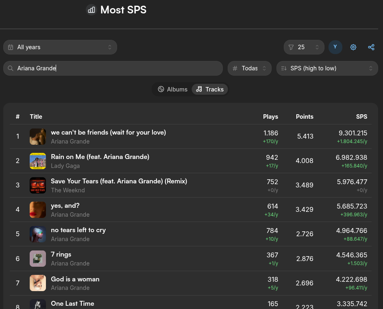Image resolution: width=383 pixels, height=309 pixels.
Task: Click the 7 rings album art
Action: click(38, 259)
